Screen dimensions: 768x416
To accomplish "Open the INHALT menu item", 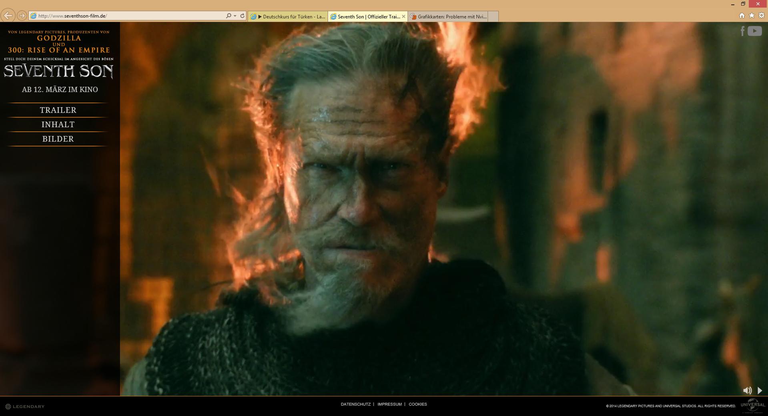I will click(58, 125).
